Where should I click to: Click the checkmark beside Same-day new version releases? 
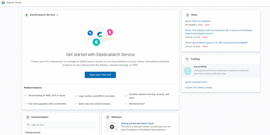[76, 104]
